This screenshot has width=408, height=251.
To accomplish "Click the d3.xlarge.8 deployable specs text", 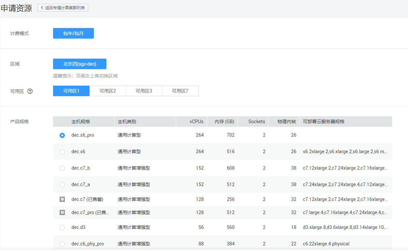I will click(x=345, y=227).
